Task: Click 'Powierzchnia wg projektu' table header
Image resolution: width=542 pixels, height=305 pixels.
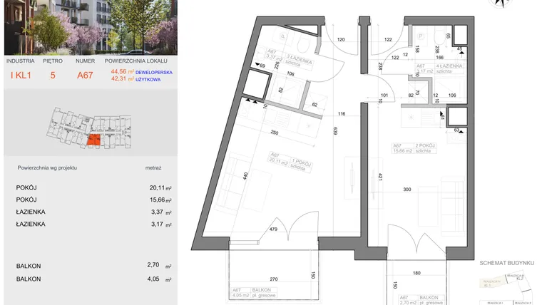Action: click(47, 168)
